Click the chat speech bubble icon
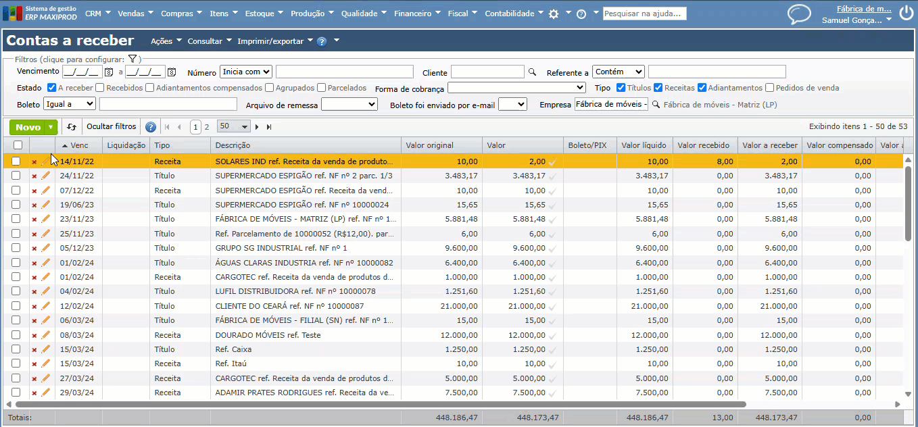918x427 pixels. [x=799, y=14]
